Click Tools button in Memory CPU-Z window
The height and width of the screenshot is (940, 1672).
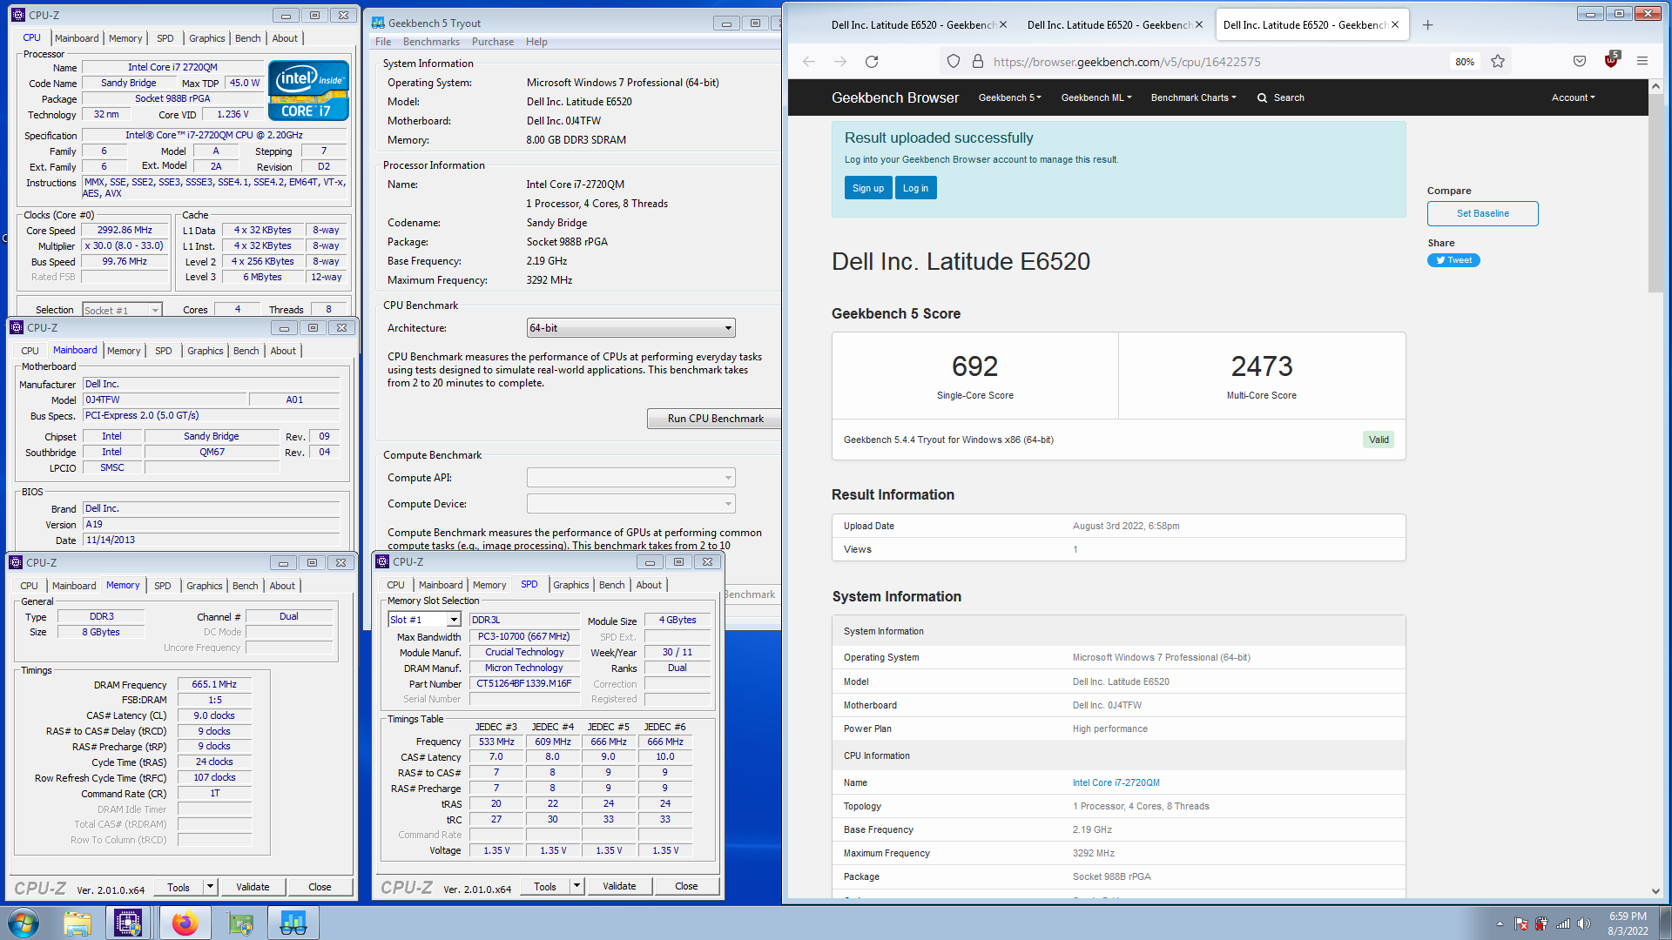(179, 887)
